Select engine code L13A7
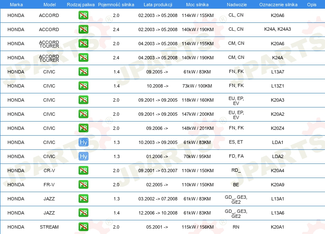 click(278, 72)
